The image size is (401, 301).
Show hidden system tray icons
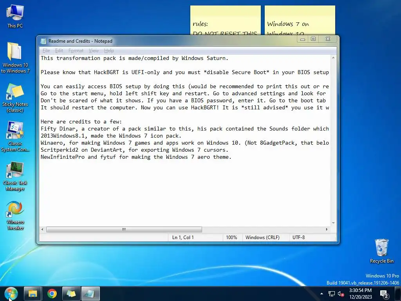point(322,294)
